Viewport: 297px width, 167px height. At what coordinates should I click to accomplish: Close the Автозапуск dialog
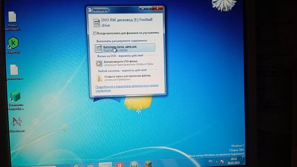click(157, 8)
